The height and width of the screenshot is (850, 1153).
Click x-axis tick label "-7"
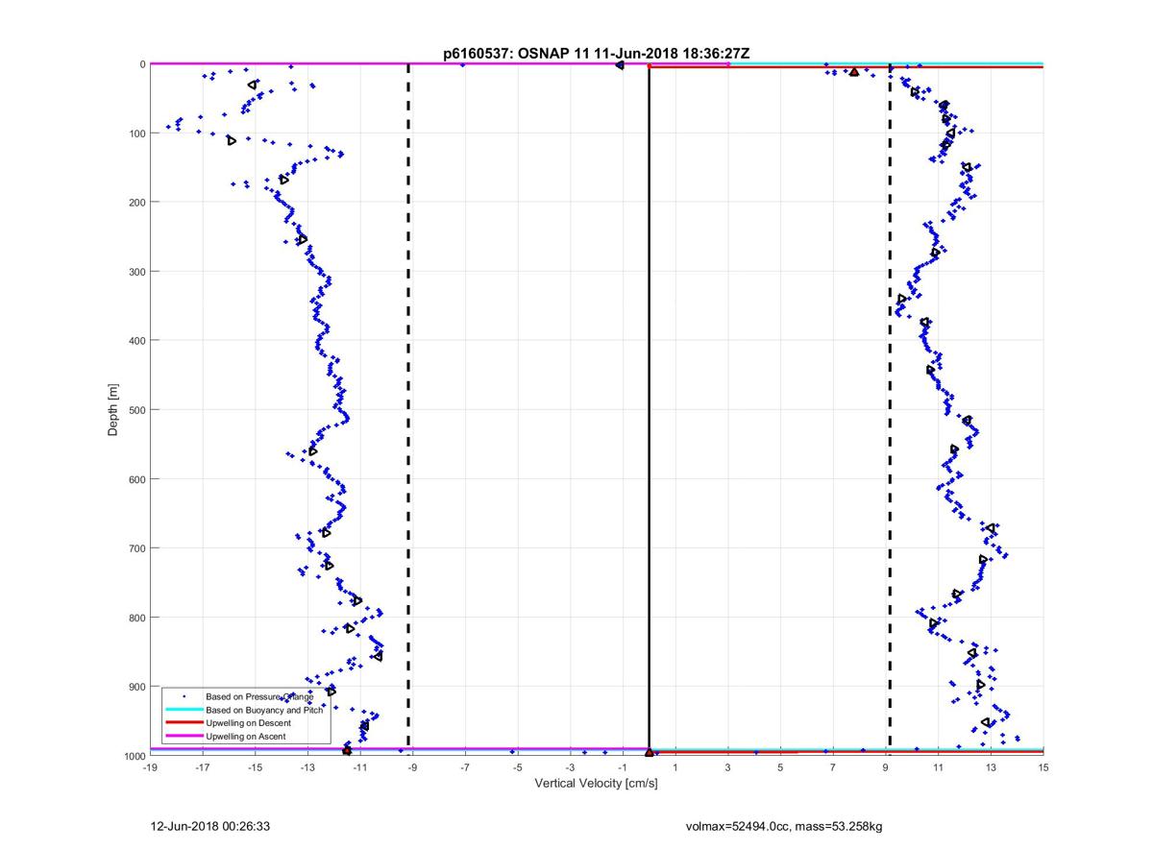pyautogui.click(x=465, y=767)
